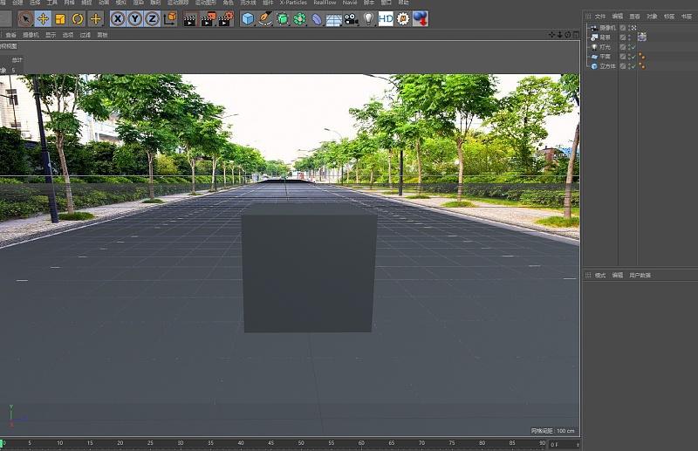
Task: Toggle Y axis lock
Action: 135,18
